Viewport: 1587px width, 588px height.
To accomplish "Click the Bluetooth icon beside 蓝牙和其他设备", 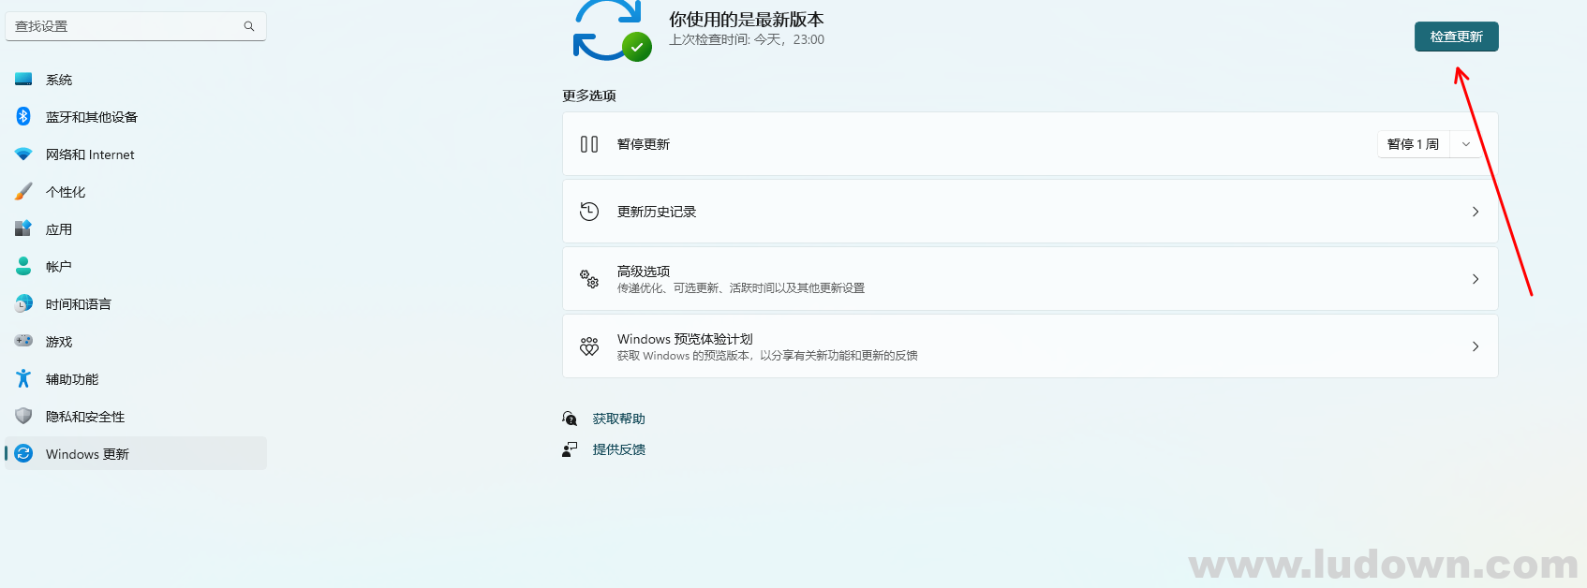I will (23, 116).
